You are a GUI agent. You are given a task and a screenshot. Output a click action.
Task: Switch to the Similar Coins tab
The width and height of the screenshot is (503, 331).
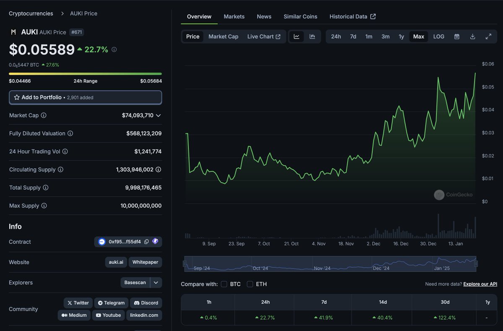301,16
